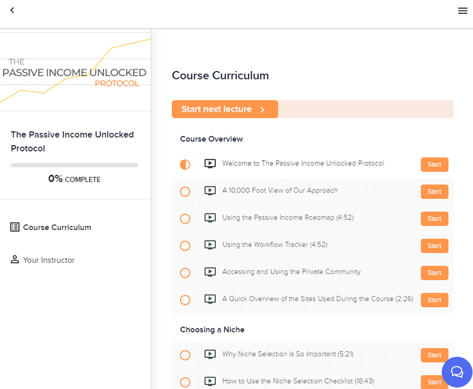This screenshot has width=473, height=389.
Task: Start A Quick Overview of the Sites lecture
Action: click(x=434, y=300)
